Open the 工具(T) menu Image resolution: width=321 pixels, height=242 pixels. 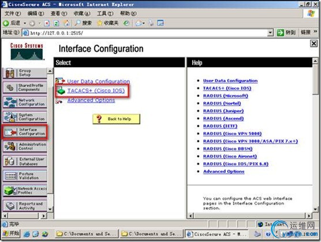pos(105,14)
